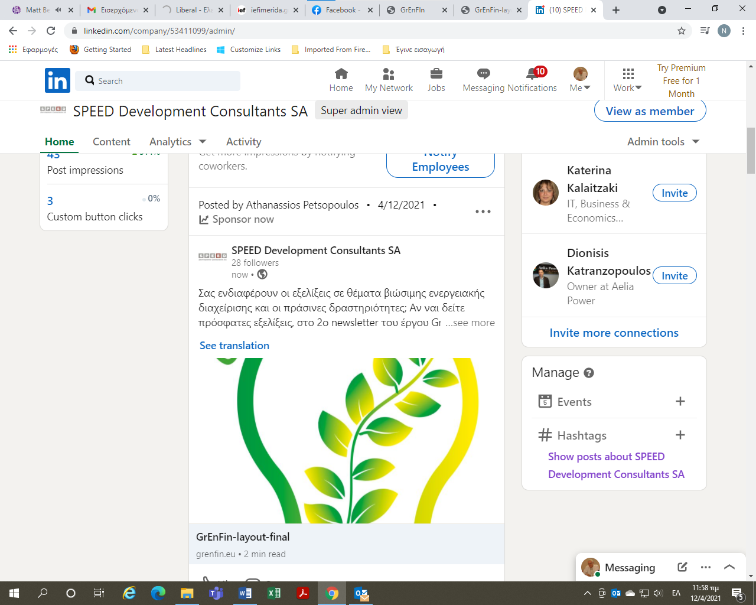Image resolution: width=756 pixels, height=605 pixels.
Task: Click Show posts about SPEED Development Consultants
Action: [616, 466]
